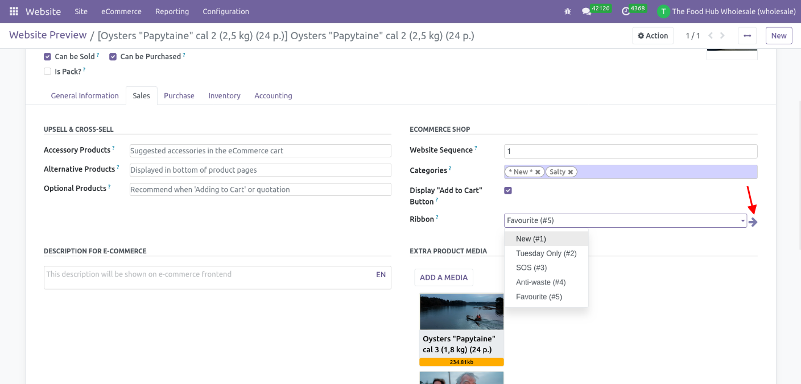Choose Anti-waste (#4) from ribbon list
Viewport: 801px width, 384px height.
[540, 282]
